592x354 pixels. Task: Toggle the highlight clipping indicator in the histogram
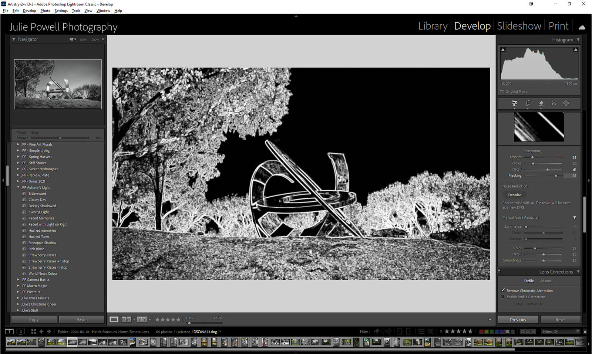click(x=576, y=50)
